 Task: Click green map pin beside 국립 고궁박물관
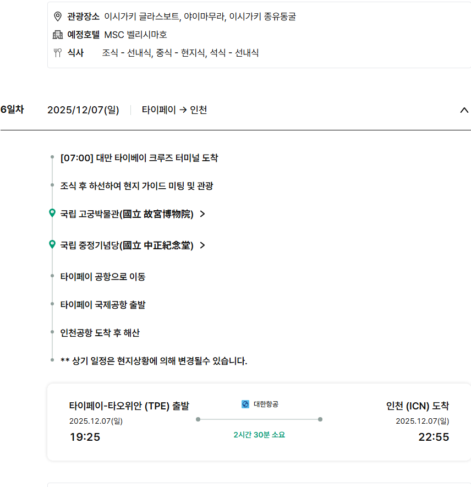pyautogui.click(x=52, y=214)
